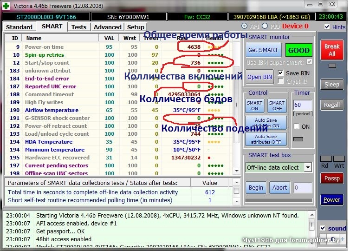Select the End-to-End error row
This screenshot has height=251, width=350.
pyautogui.click(x=119, y=79)
